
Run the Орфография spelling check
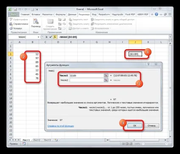(19, 20)
